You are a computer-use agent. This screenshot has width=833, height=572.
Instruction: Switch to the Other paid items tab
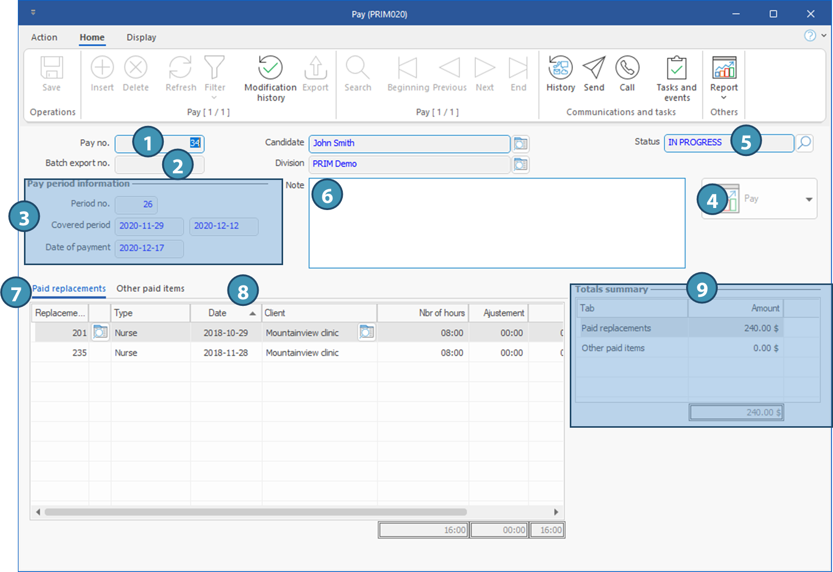[x=150, y=289]
